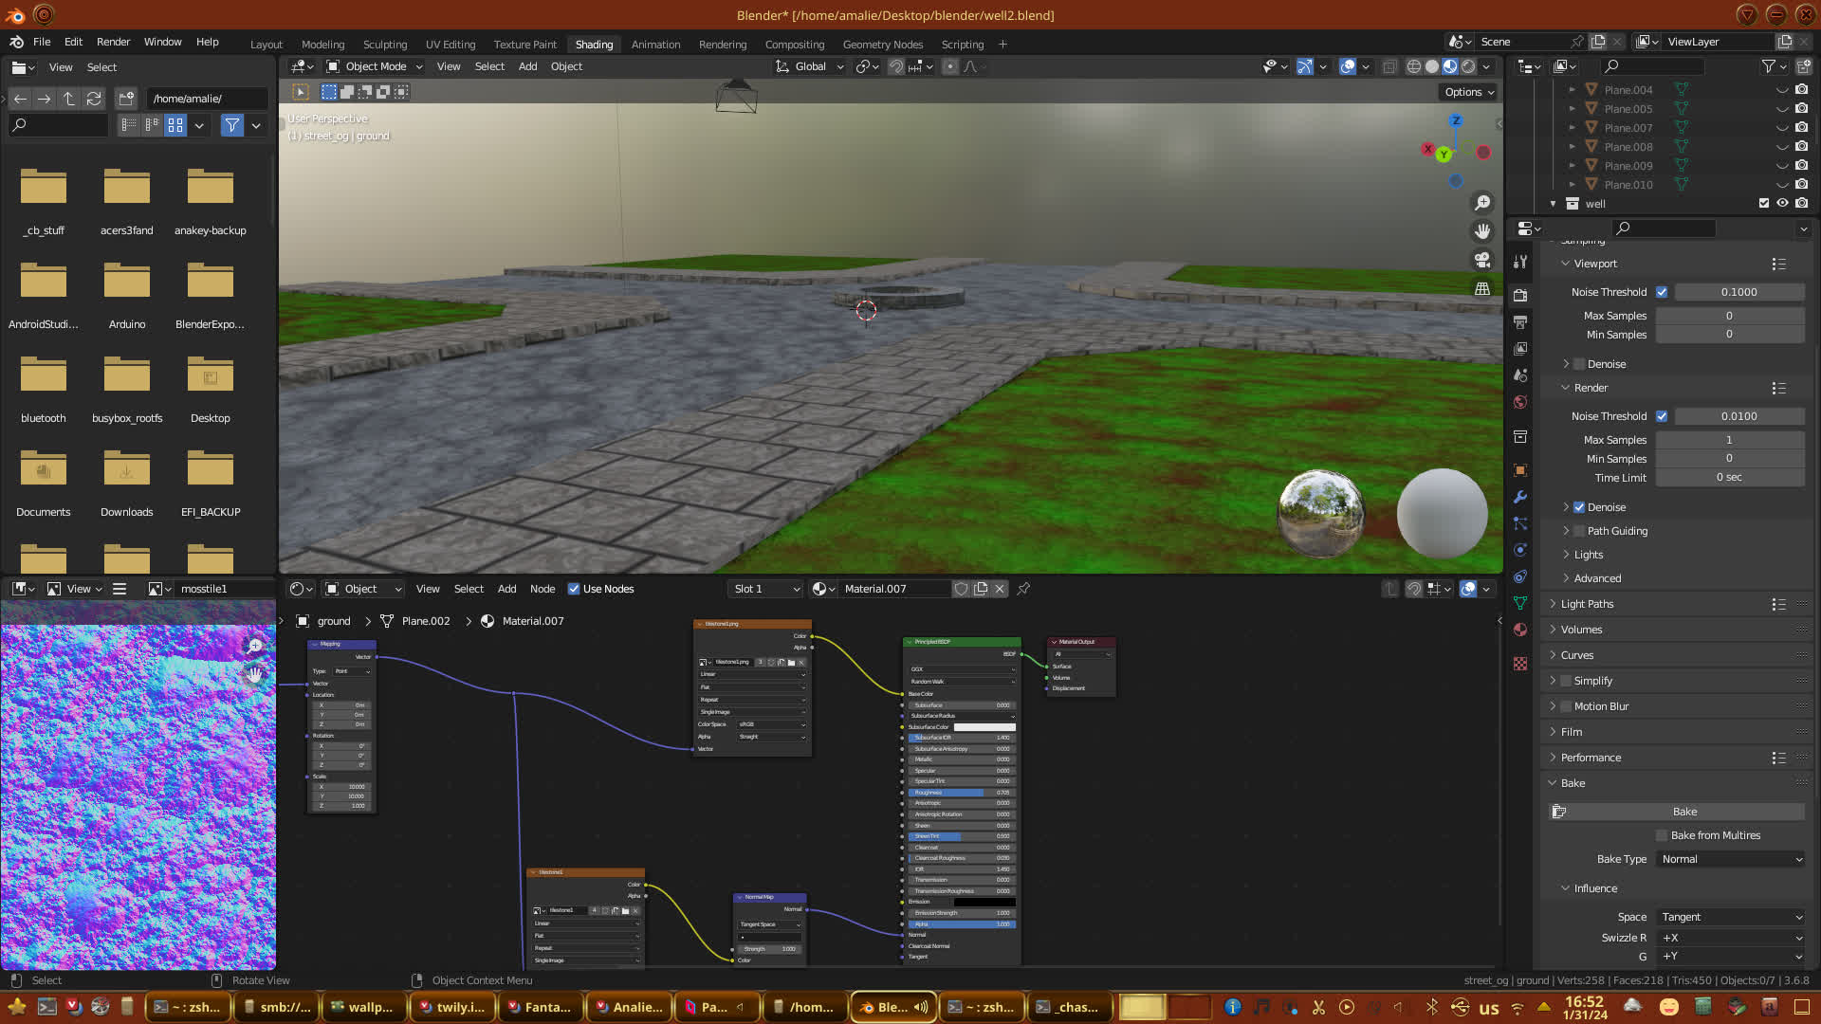Open the Modifier properties wrench icon

[1520, 497]
